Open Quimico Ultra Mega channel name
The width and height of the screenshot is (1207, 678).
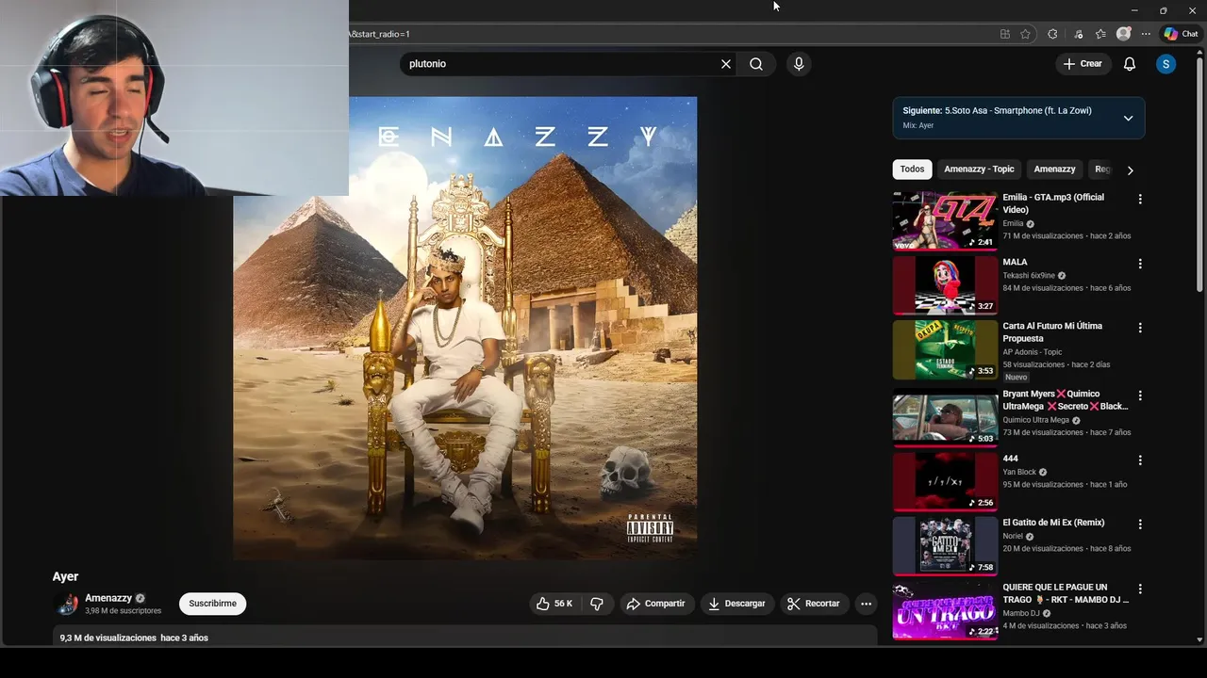tap(1035, 420)
